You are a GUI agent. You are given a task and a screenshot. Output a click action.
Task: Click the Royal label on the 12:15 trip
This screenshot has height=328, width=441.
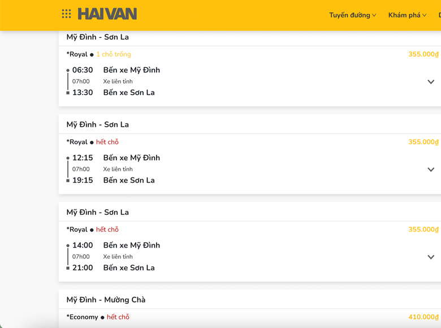77,142
